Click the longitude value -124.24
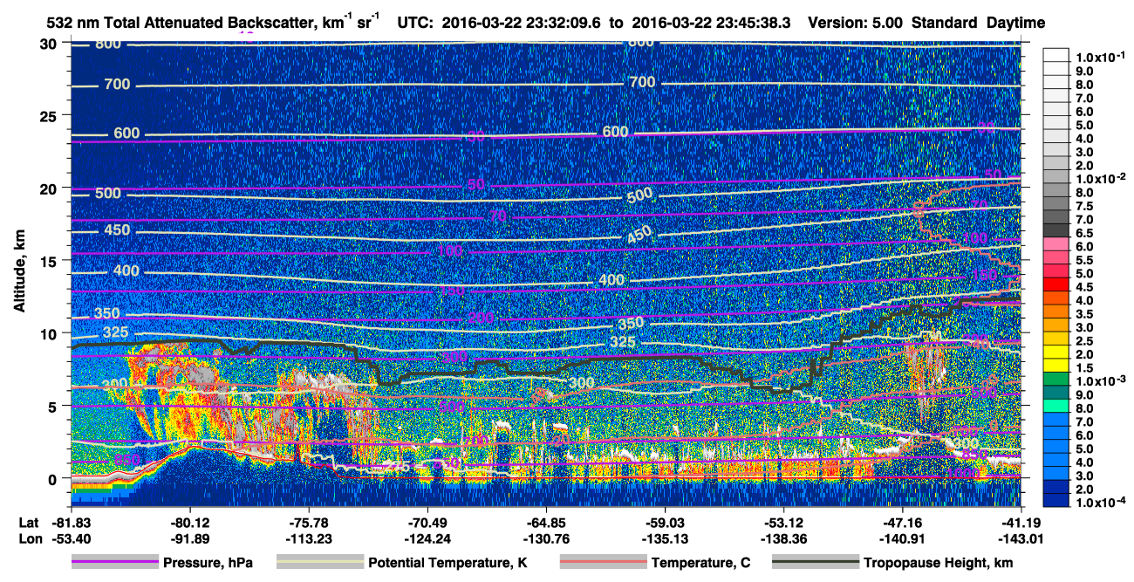Screen dimensions: 1134x582 click(427, 537)
